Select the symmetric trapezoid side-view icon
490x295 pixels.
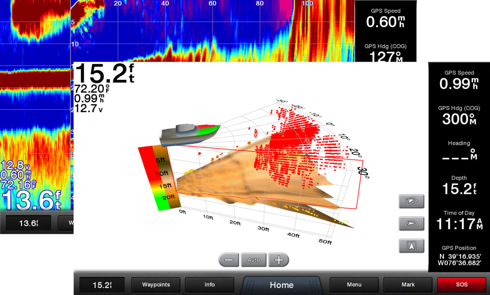click(411, 223)
